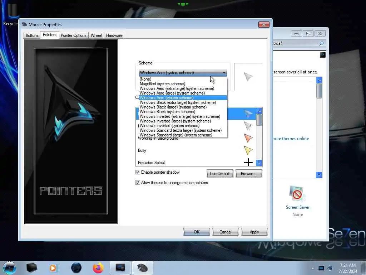Click the more themes online link
Viewport: 366px width, 275px height.
pyautogui.click(x=291, y=139)
